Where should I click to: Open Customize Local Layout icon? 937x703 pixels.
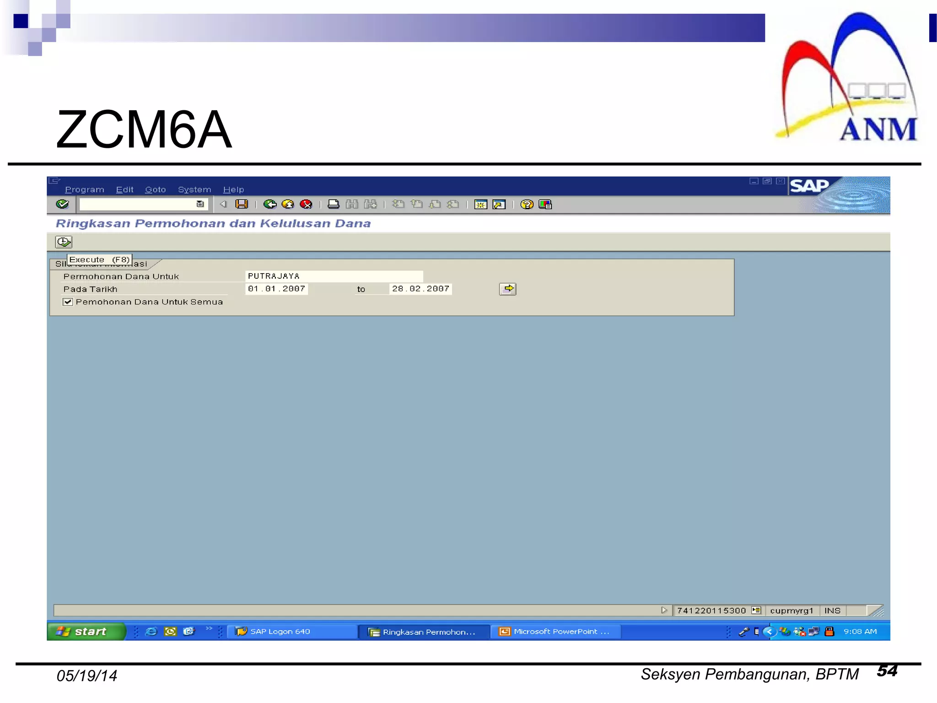545,204
